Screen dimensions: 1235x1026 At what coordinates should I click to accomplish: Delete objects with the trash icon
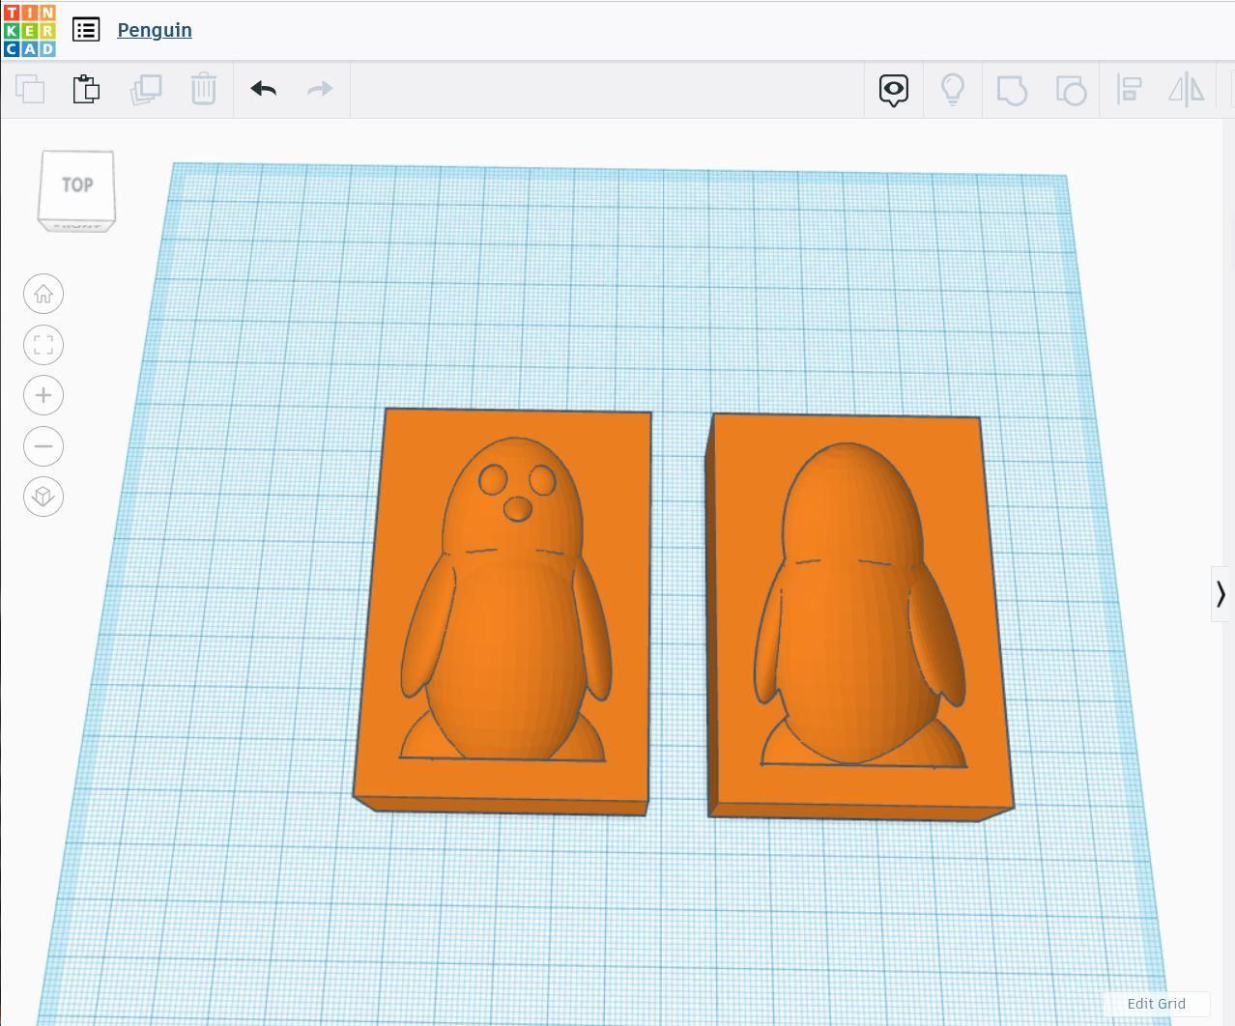pos(203,89)
